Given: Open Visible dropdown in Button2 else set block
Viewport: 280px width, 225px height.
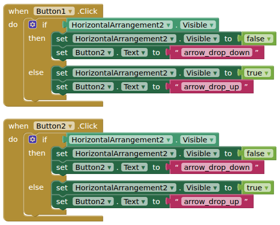Looking at the screenshot, I should 202,188.
